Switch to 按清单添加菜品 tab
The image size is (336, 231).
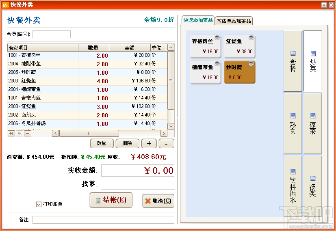234,21
